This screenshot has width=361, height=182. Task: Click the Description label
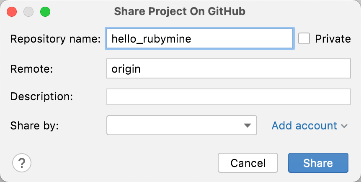pyautogui.click(x=41, y=97)
